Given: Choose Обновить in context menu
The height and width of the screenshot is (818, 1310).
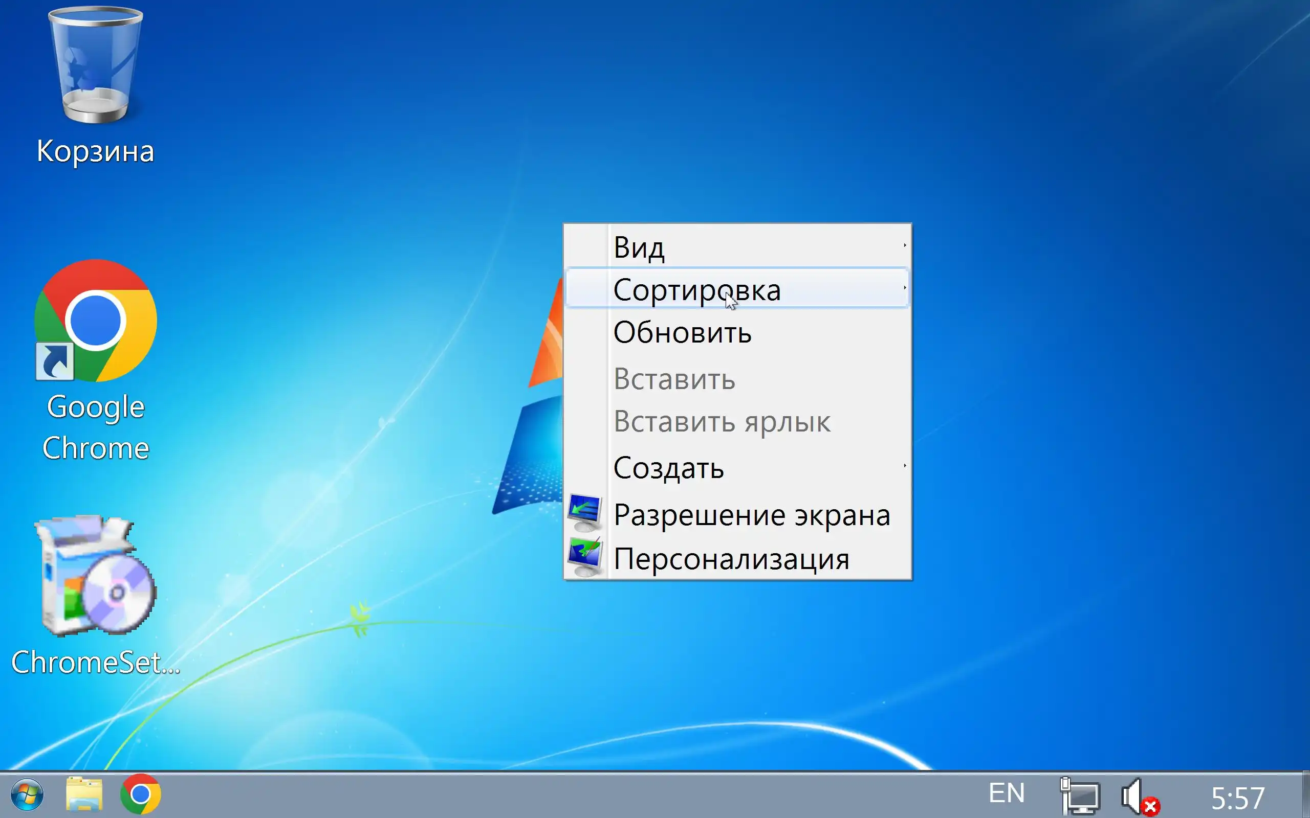Looking at the screenshot, I should click(682, 332).
